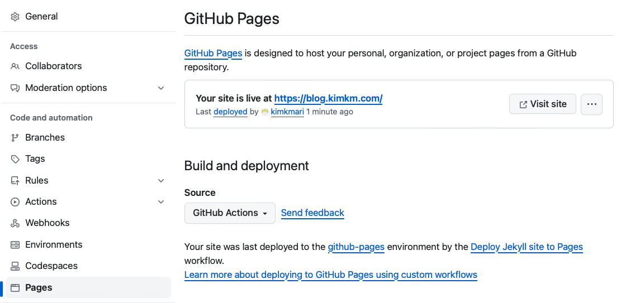Go to Collaborators settings page
Viewport: 626px width, 303px height.
[x=54, y=66]
